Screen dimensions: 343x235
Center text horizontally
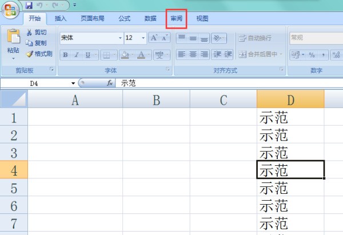pyautogui.click(x=193, y=54)
